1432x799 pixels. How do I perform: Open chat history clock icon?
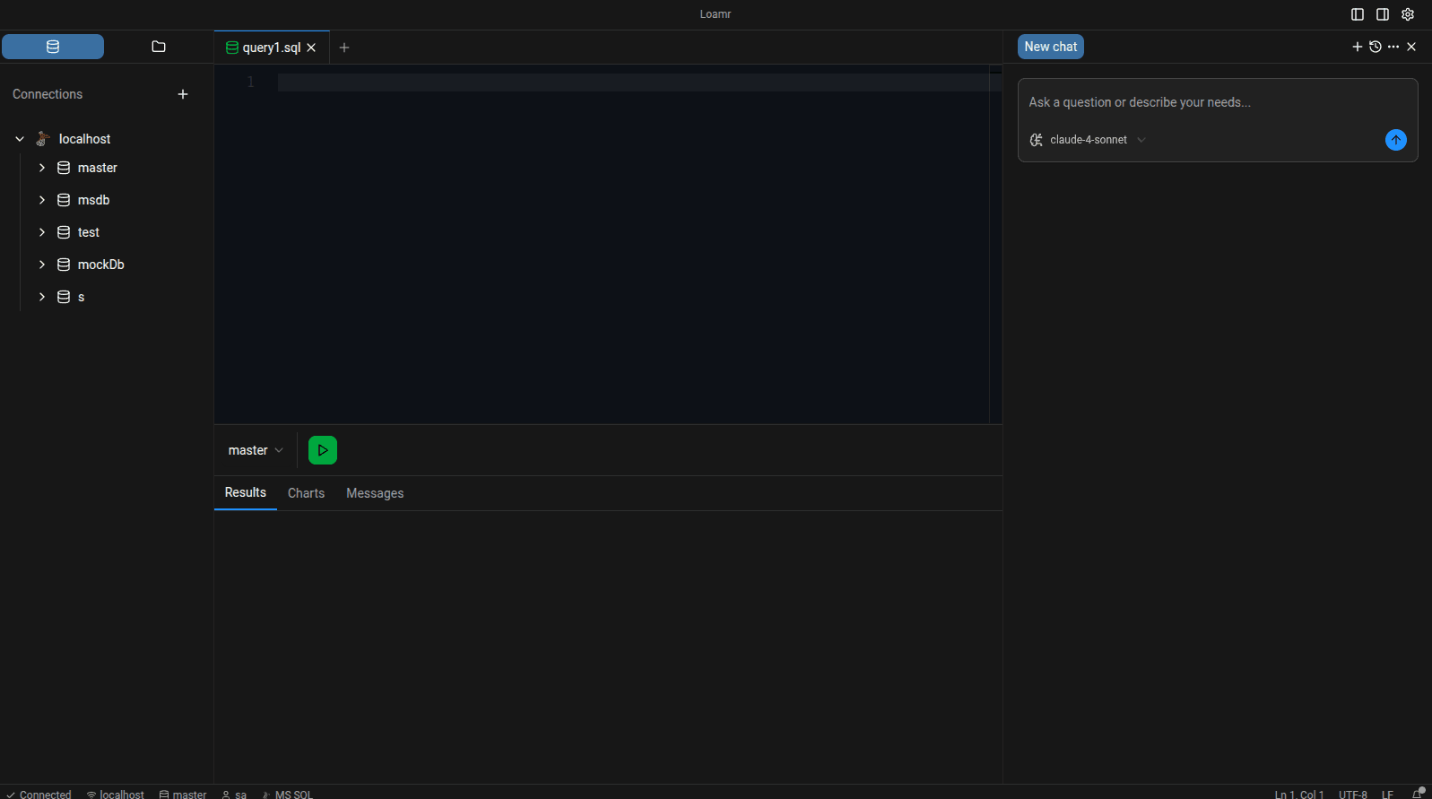tap(1376, 47)
